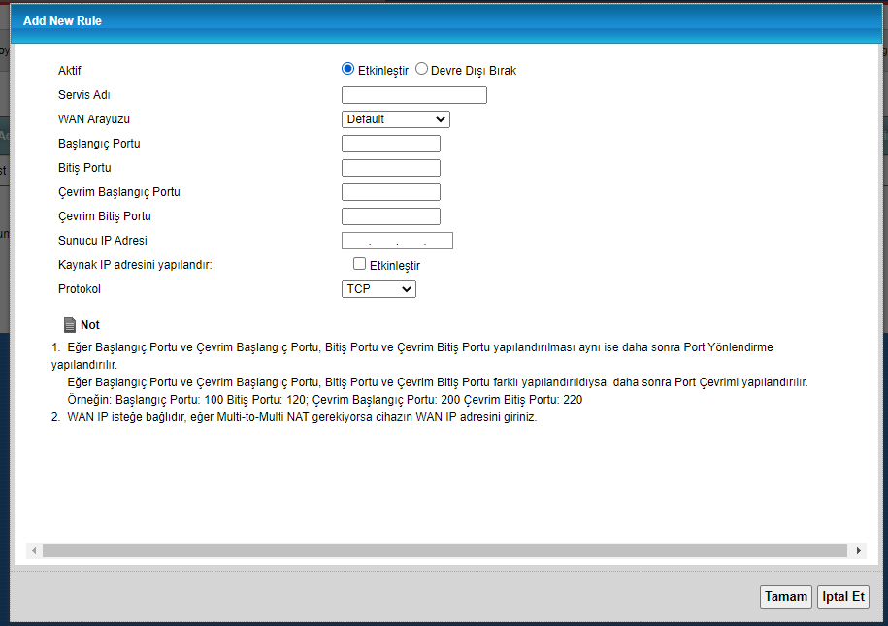Click the horizontal scrollbar right arrow
The image size is (888, 626).
859,551
